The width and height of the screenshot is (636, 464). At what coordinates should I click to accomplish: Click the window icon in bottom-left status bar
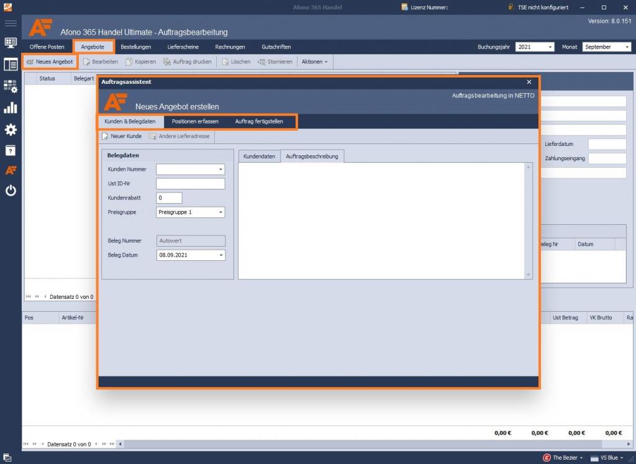pyautogui.click(x=7, y=458)
